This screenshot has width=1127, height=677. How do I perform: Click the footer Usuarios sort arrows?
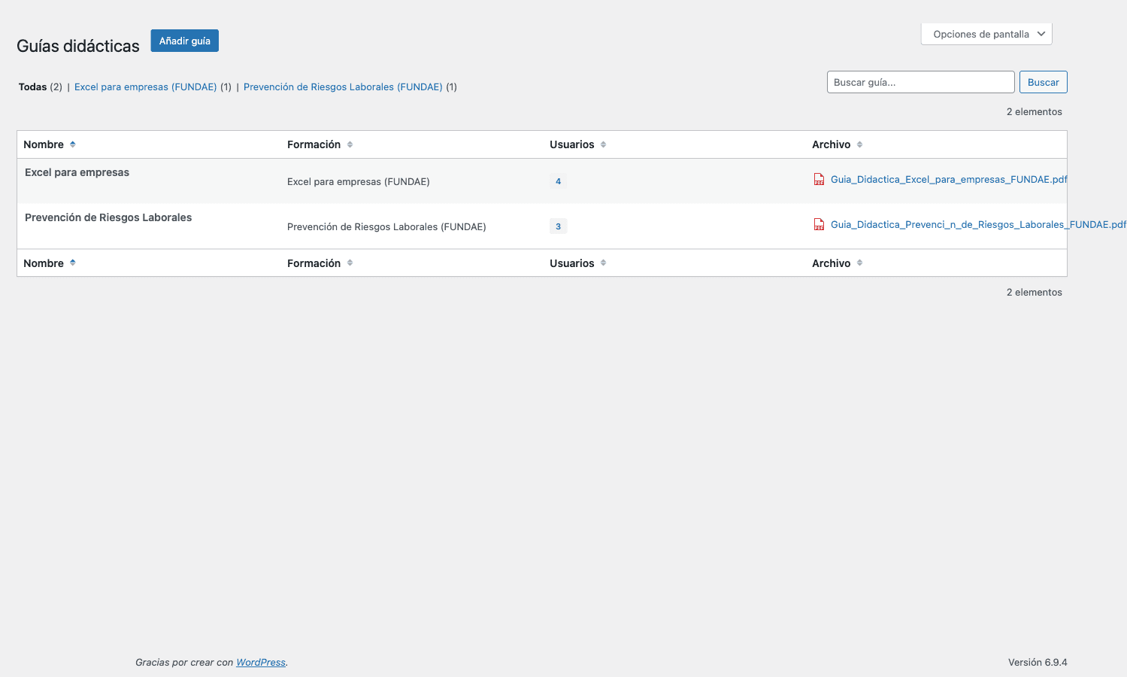click(x=603, y=263)
